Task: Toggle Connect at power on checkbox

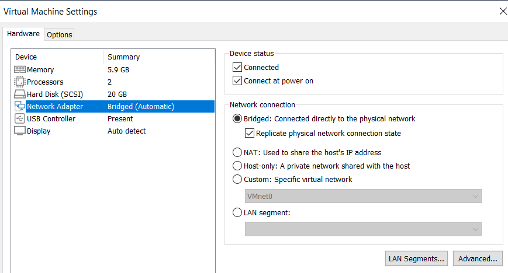Action: tap(237, 81)
